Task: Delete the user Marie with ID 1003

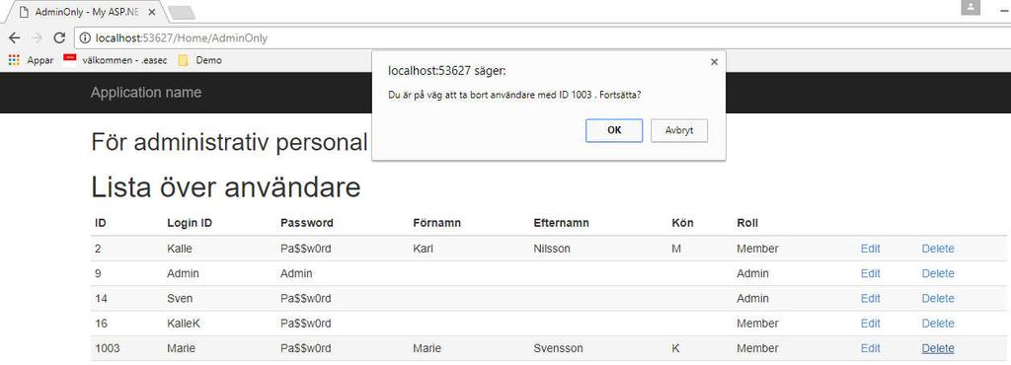Action: point(938,348)
